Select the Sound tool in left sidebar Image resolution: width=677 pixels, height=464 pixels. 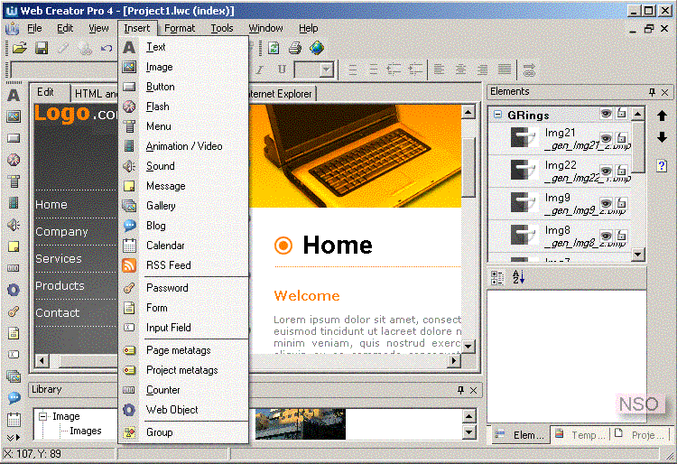click(14, 225)
